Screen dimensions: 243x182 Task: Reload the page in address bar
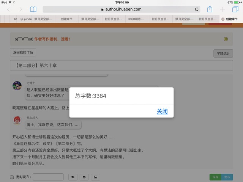tap(197, 9)
